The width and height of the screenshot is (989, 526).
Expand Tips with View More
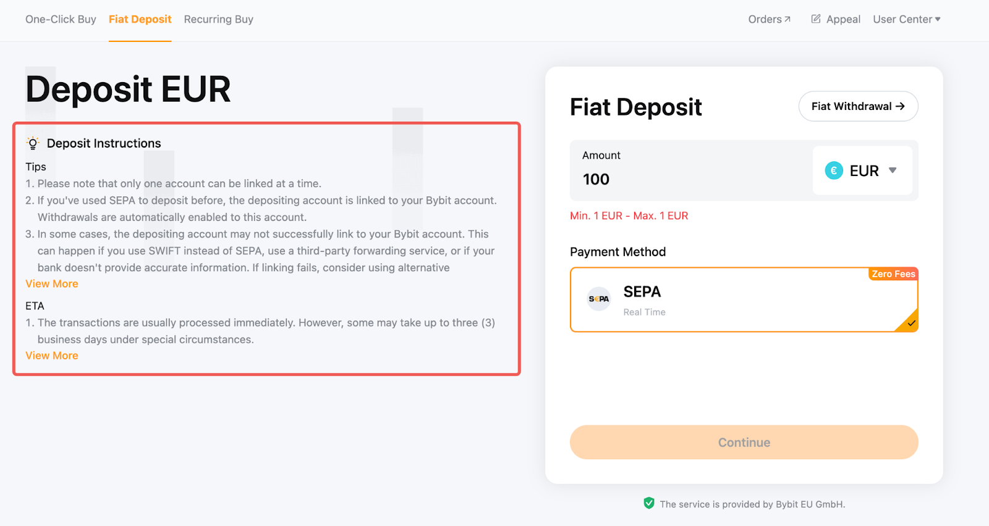pos(52,284)
